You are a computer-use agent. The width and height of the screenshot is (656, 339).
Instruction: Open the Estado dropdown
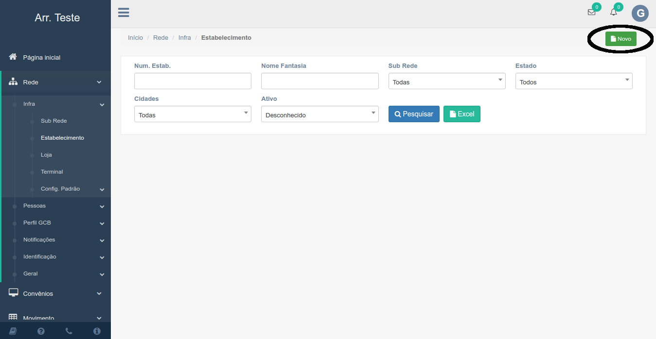tap(573, 81)
